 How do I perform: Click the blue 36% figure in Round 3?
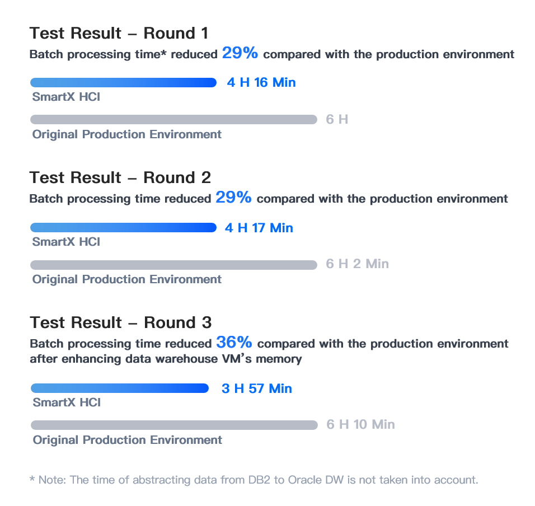coord(234,342)
